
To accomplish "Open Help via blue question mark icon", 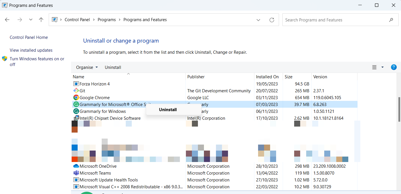I will (394, 67).
